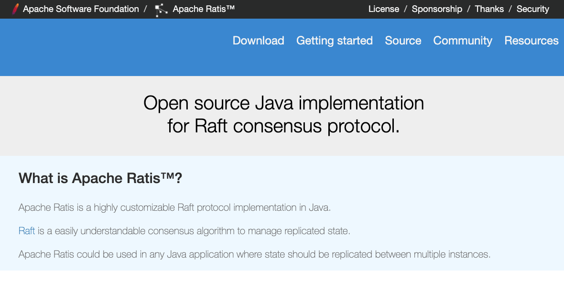
Task: Click the Apache feather logo icon
Action: 14,9
